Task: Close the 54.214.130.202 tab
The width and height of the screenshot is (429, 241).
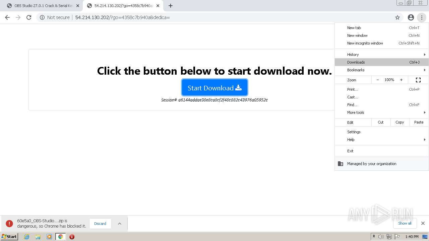Action: 158,6
